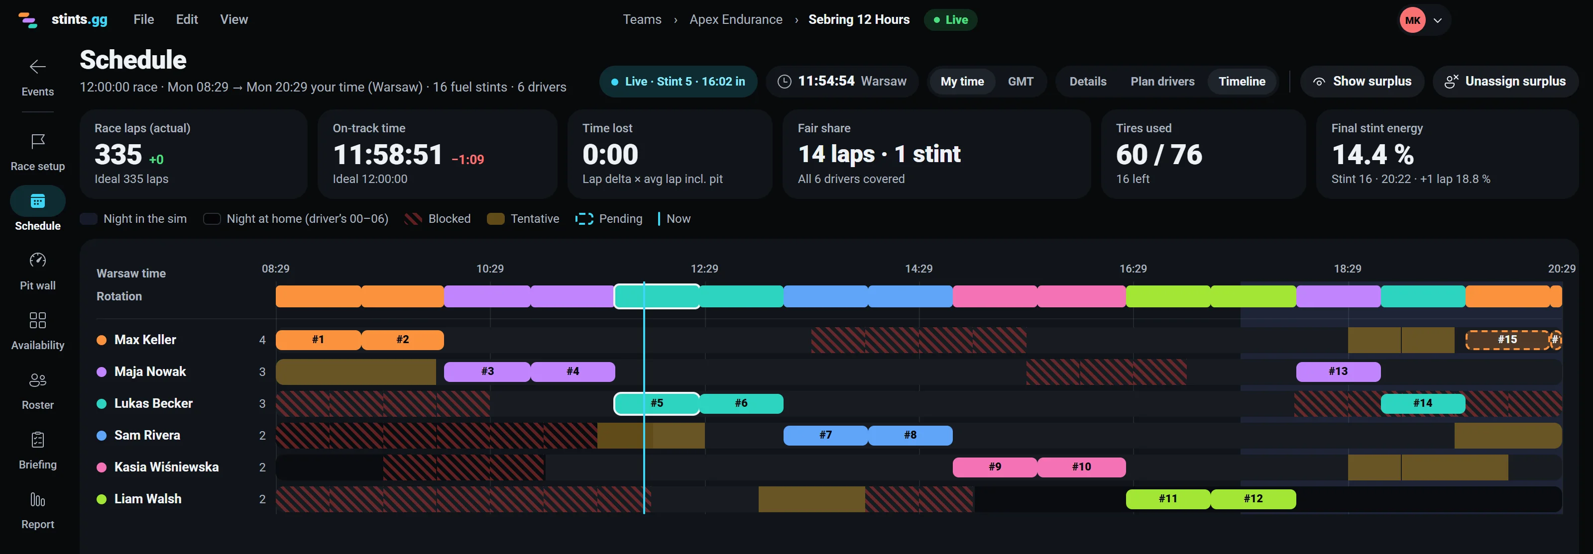Select Kasia Wiśniewska's stint #9 block
Screen dimensions: 1593x554
click(995, 467)
